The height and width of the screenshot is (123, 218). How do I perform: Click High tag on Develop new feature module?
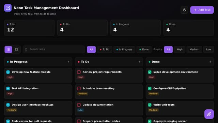[10, 77]
